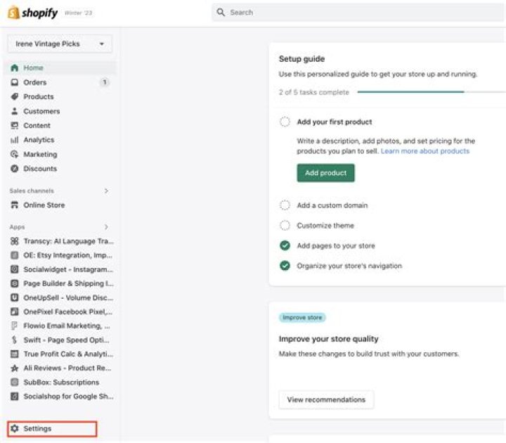The height and width of the screenshot is (443, 506).
Task: Click the Analytics bar chart icon
Action: [x=15, y=140]
